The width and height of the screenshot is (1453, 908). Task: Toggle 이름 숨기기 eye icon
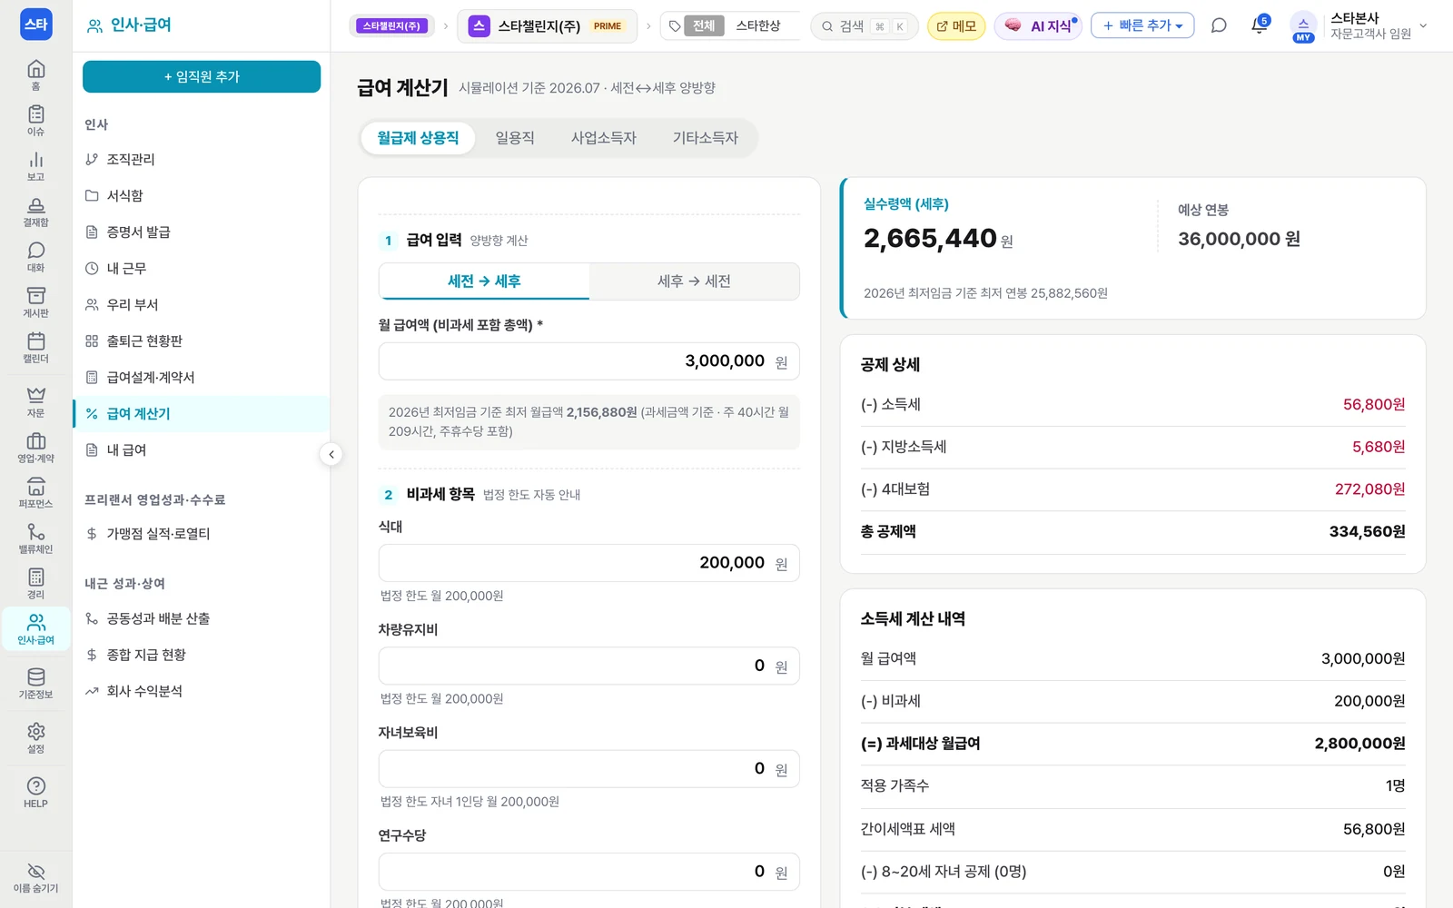[35, 878]
